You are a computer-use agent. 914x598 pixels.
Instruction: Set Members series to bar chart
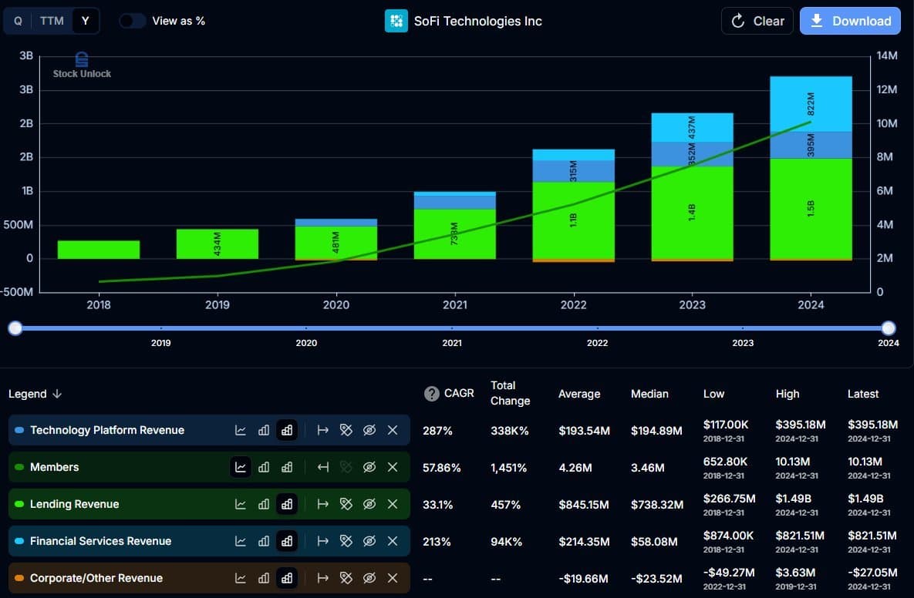264,467
